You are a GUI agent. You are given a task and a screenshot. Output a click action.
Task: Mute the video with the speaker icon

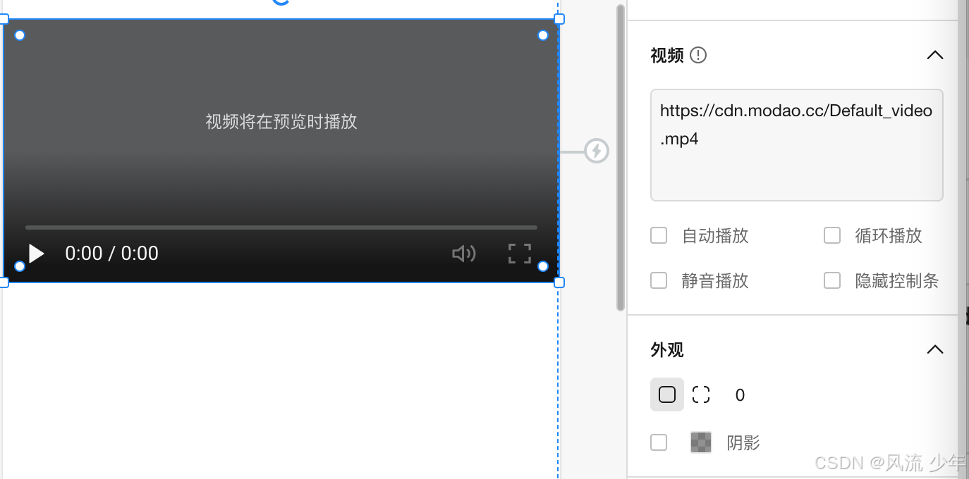tap(463, 254)
